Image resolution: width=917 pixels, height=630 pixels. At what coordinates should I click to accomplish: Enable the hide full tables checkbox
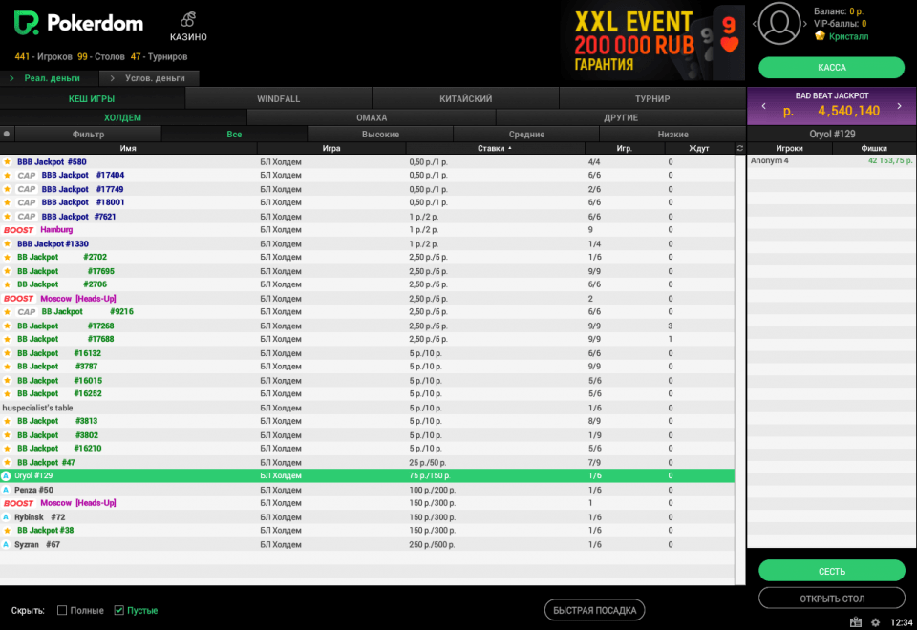click(62, 610)
